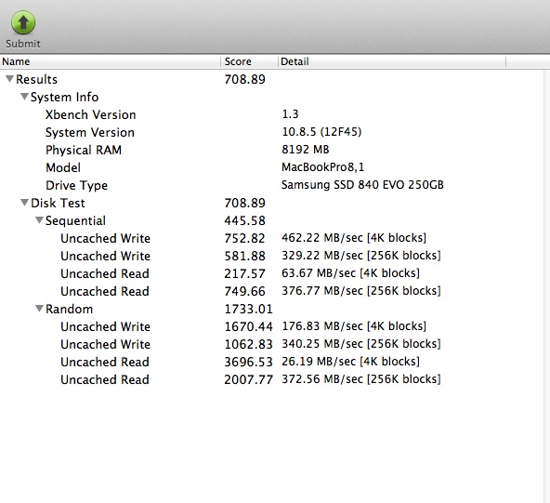Screen dimensions: 550x503
Task: Select the Xbench Version row
Action: click(272, 114)
